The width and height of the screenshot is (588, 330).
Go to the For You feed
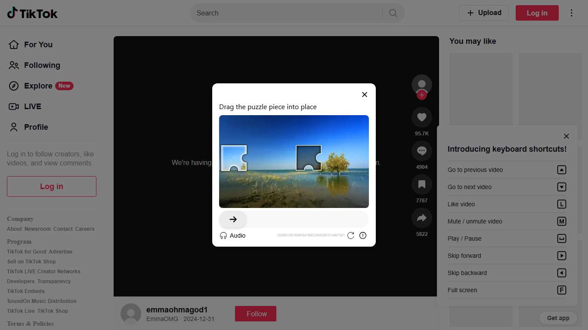pos(38,45)
